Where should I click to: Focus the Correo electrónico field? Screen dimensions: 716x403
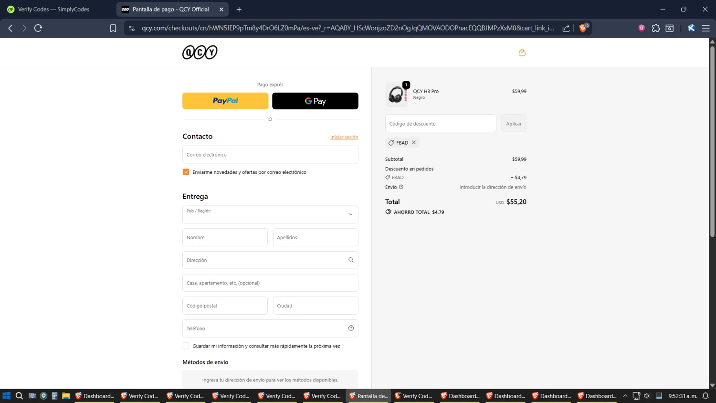click(270, 155)
